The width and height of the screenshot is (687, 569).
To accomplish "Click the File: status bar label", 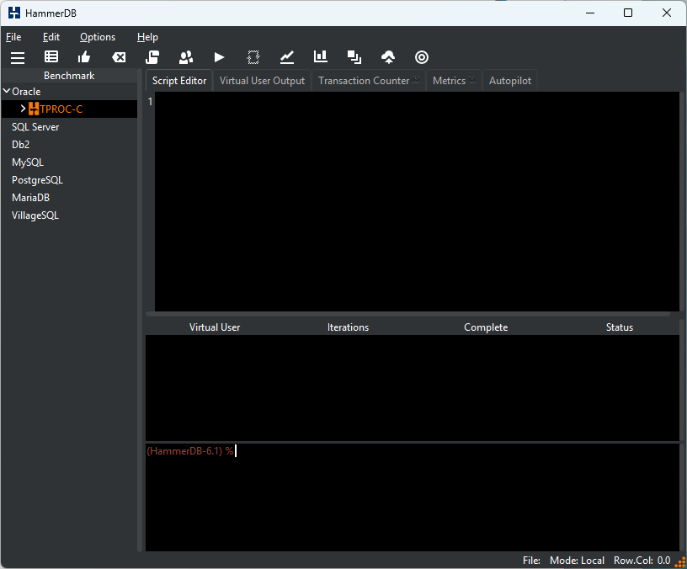I will click(531, 561).
